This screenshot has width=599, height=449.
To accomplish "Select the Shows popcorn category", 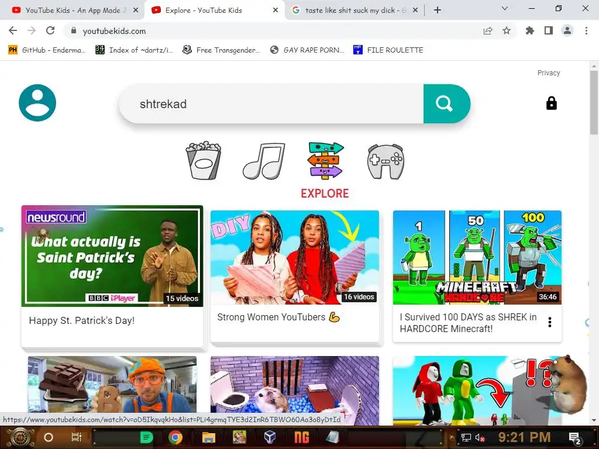I will pos(203,160).
